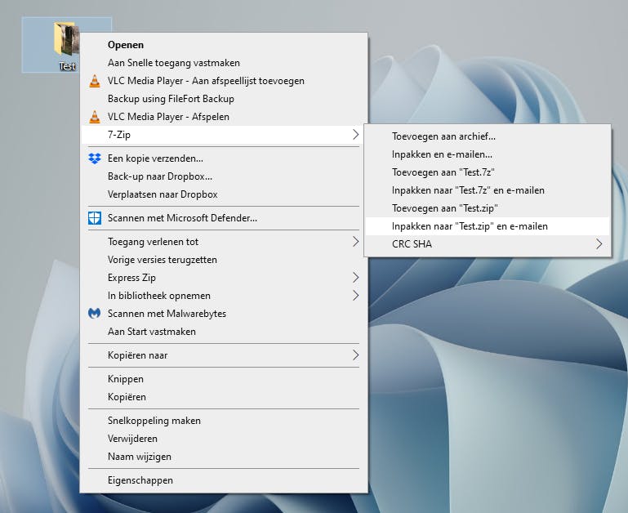Select 'Aan Start vastmaken'

[224, 332]
